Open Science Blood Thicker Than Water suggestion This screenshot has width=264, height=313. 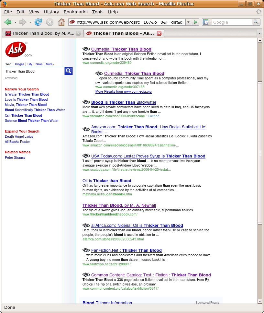coord(32,121)
